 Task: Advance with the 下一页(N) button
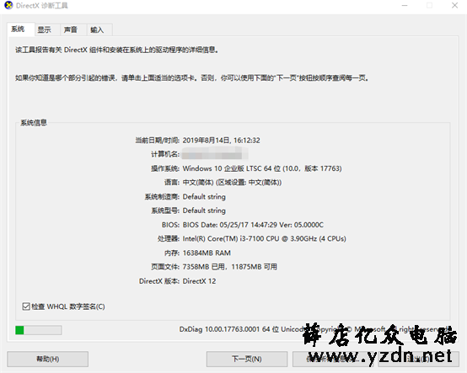[247, 359]
